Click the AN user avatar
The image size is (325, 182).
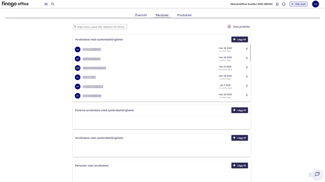click(x=78, y=87)
